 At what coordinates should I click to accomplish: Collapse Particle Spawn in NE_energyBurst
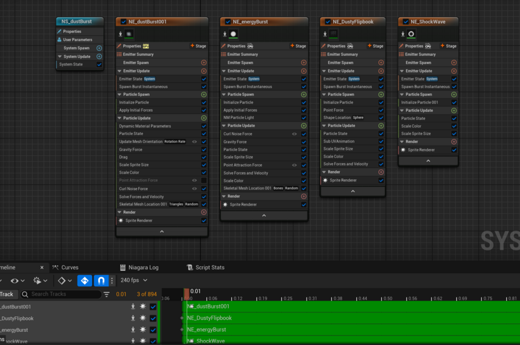coord(224,95)
